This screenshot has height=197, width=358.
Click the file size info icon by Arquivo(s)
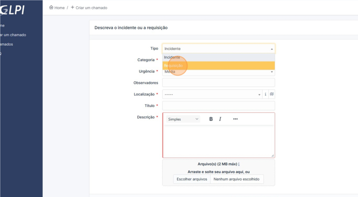pyautogui.click(x=239, y=164)
